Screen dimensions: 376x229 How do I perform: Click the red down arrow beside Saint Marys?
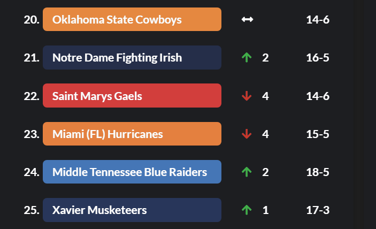click(247, 96)
